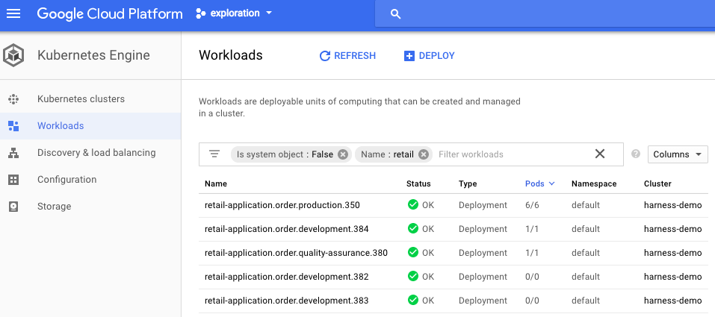The image size is (715, 317).
Task: Click 0/0 pods in development.383 row
Action: tap(532, 301)
